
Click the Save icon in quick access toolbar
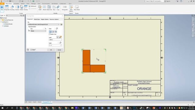(x=10, y=1)
